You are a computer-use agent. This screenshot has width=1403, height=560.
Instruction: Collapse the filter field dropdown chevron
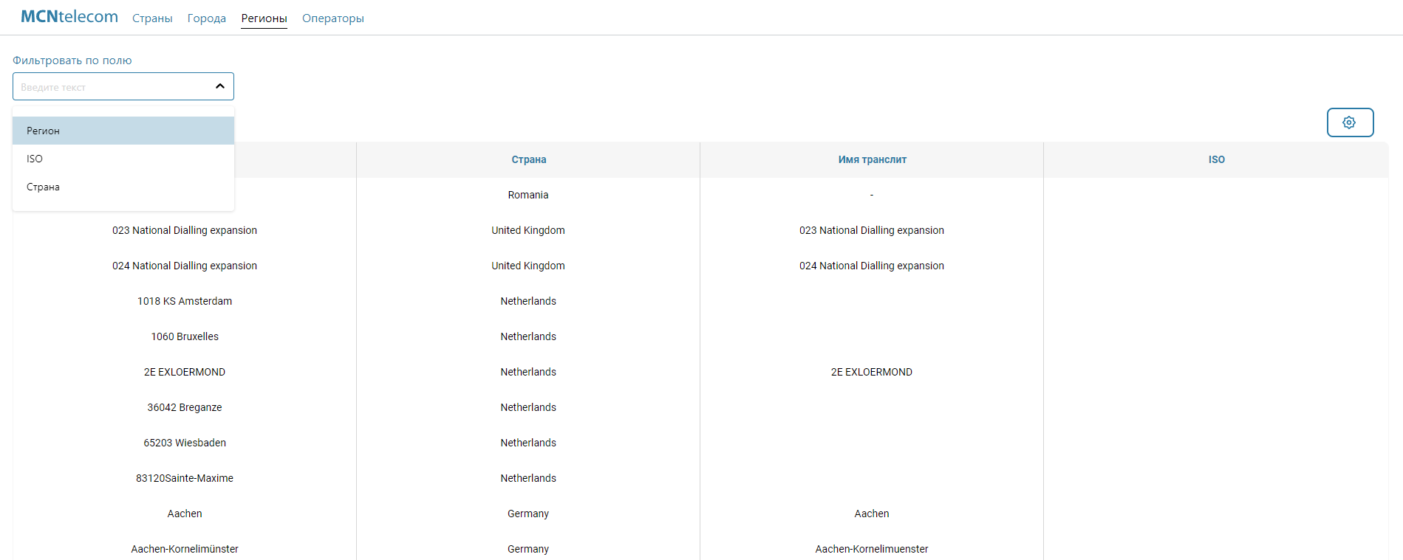pyautogui.click(x=219, y=86)
